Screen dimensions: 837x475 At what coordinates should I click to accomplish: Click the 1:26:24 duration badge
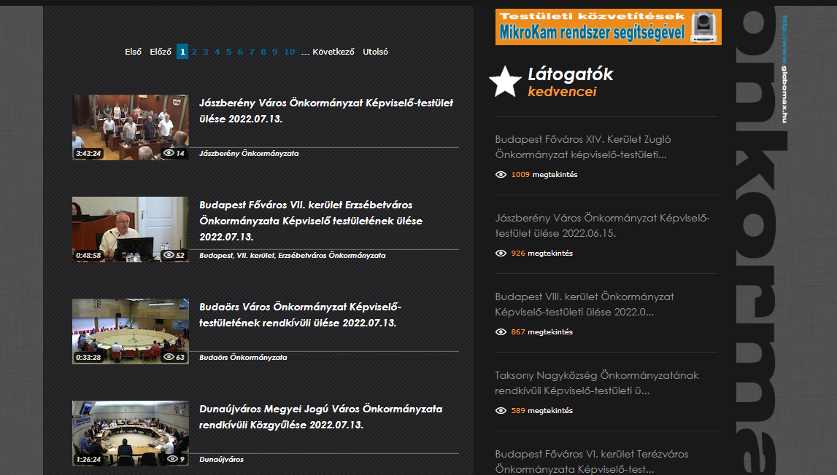88,459
